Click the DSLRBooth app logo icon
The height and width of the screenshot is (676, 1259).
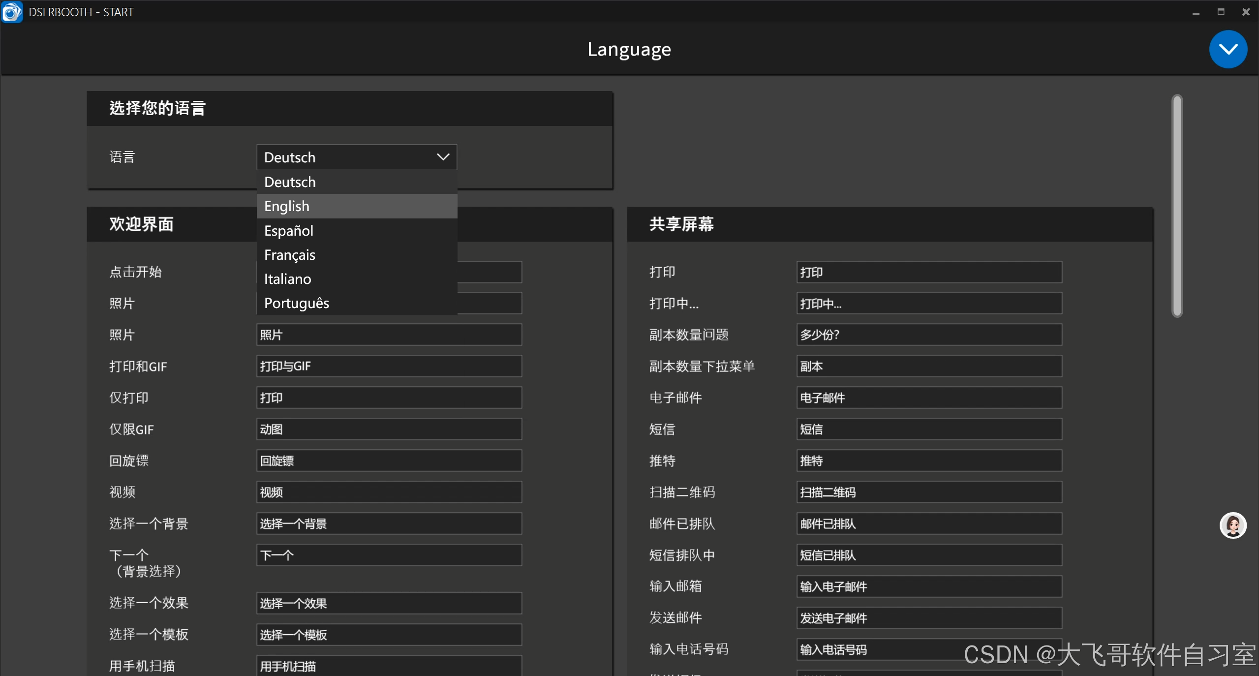12,12
